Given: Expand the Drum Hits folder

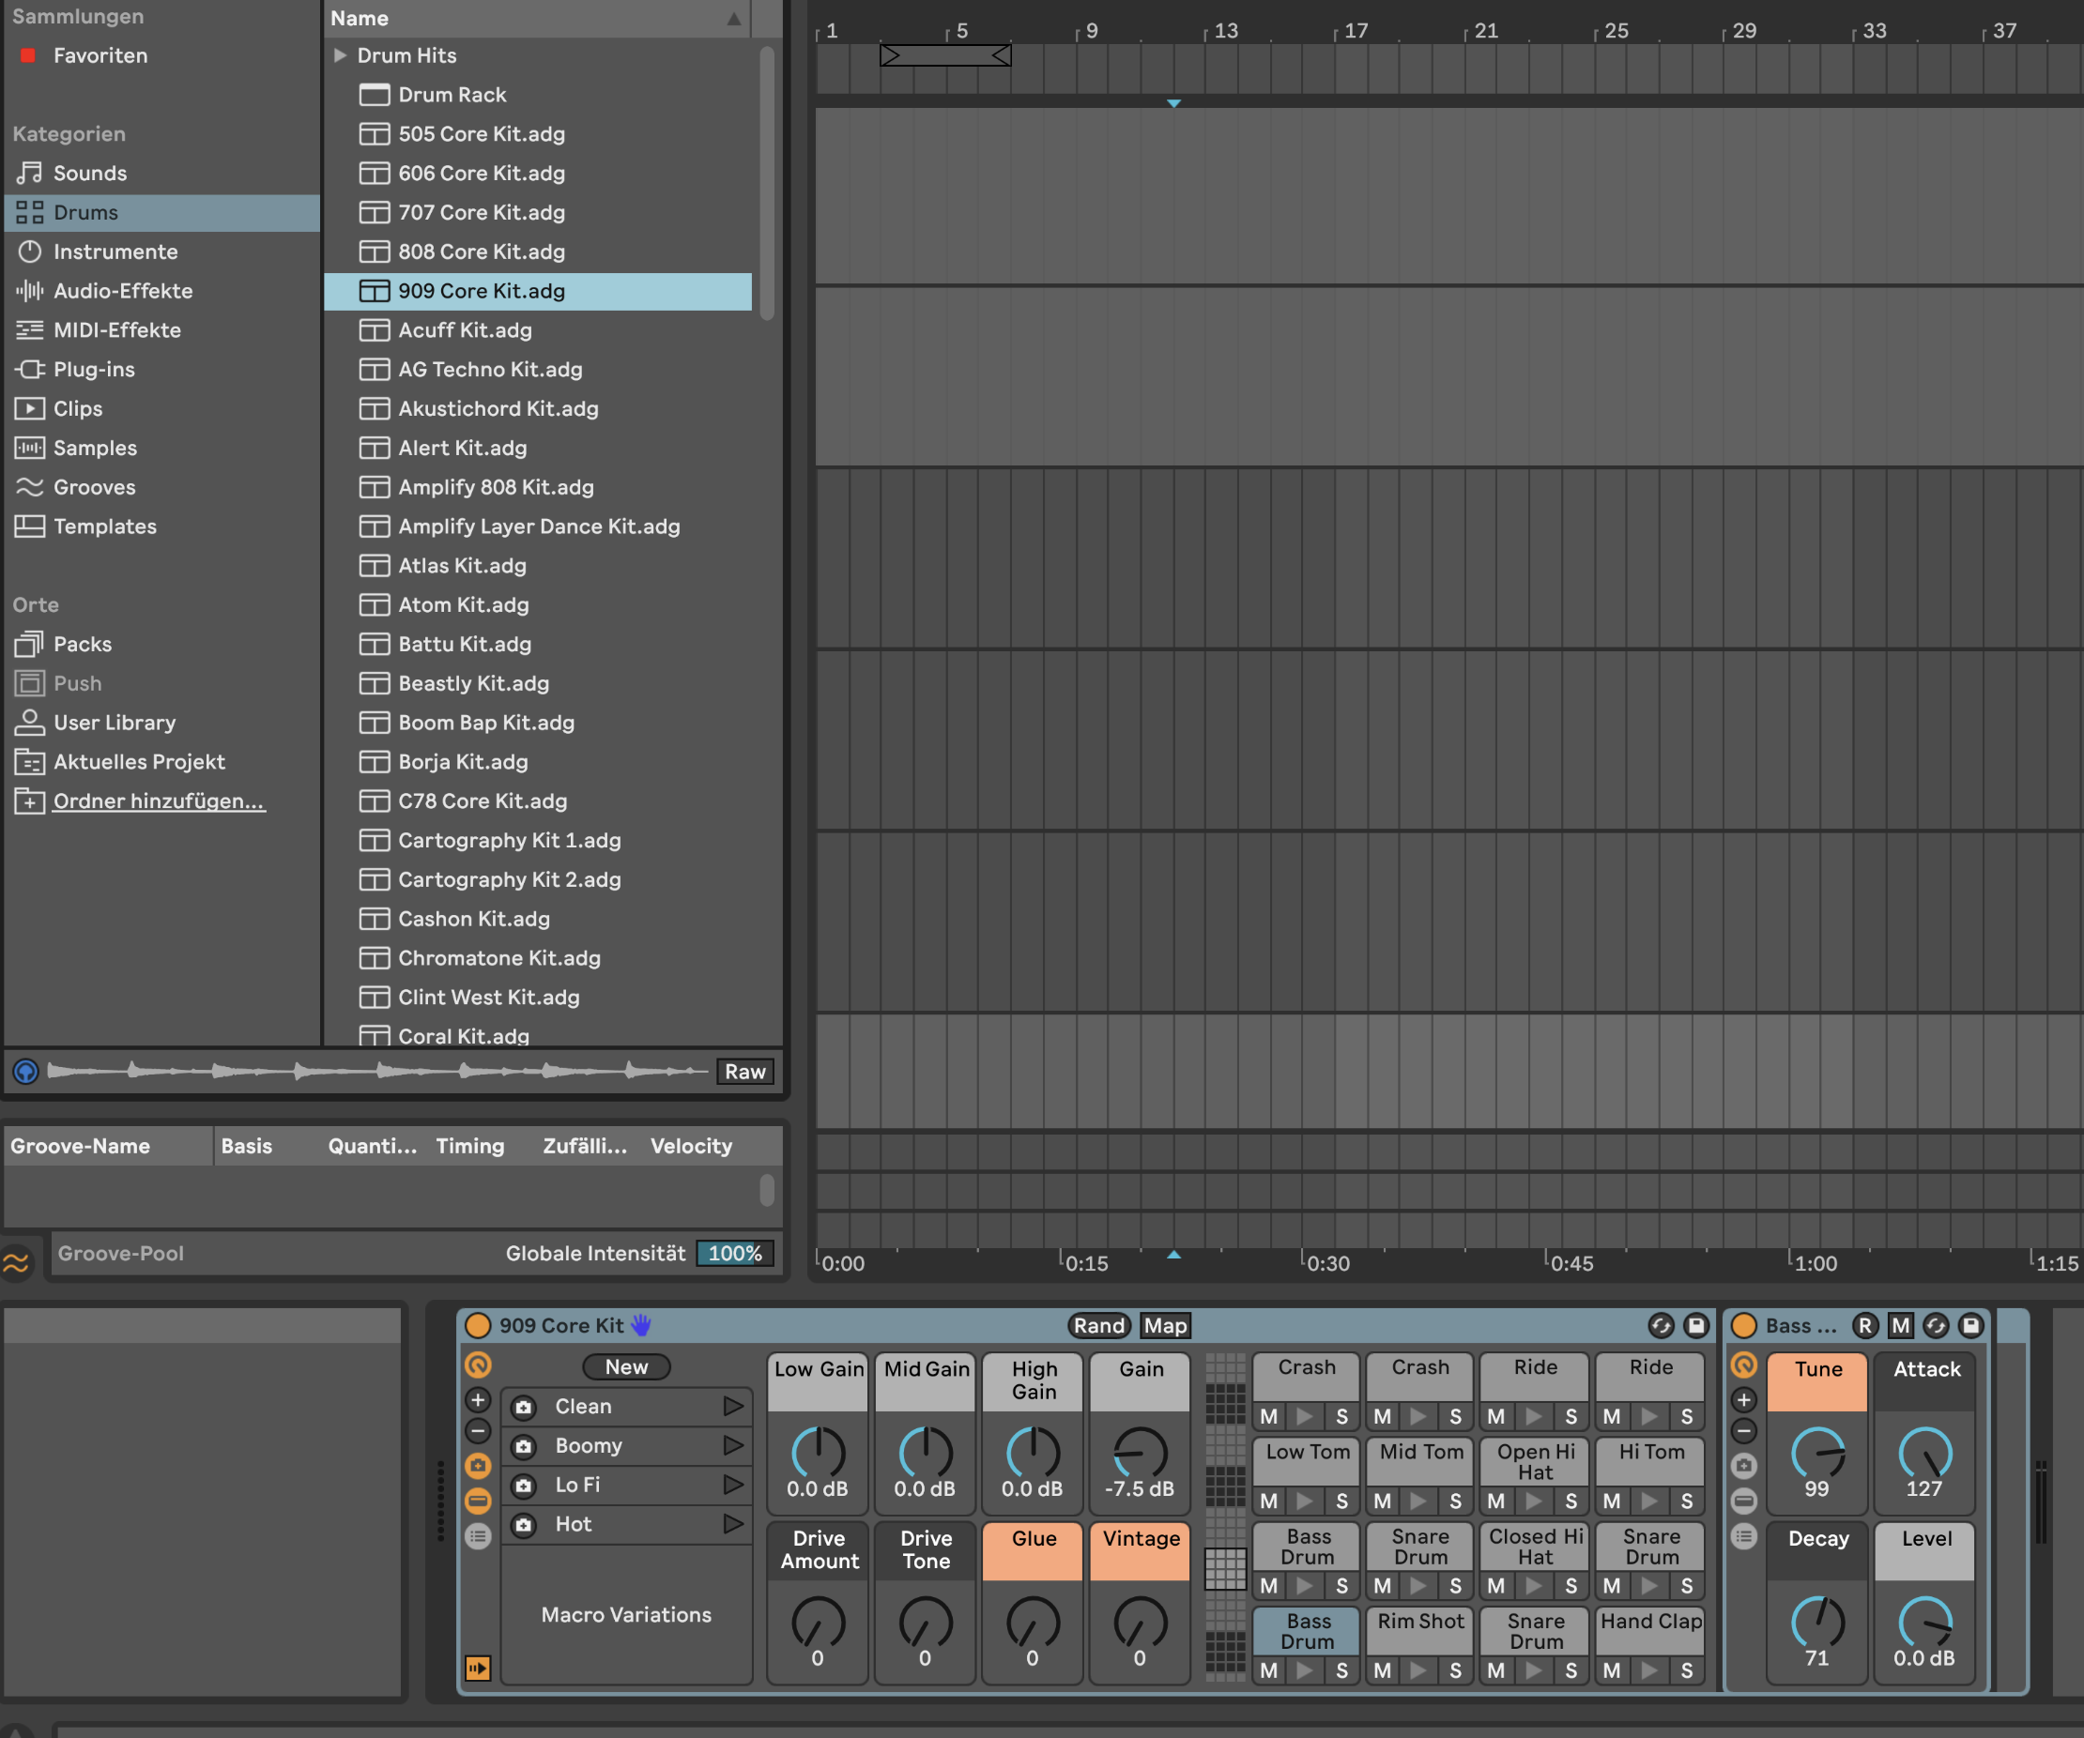Looking at the screenshot, I should click(x=340, y=55).
